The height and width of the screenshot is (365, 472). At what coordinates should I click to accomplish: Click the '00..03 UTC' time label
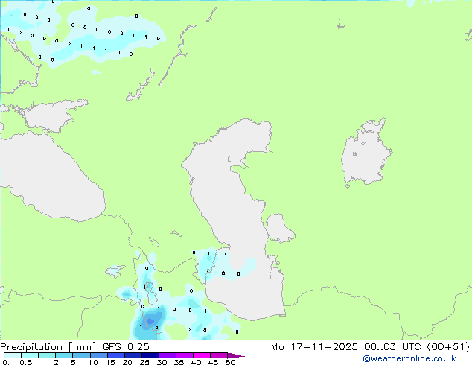(392, 347)
